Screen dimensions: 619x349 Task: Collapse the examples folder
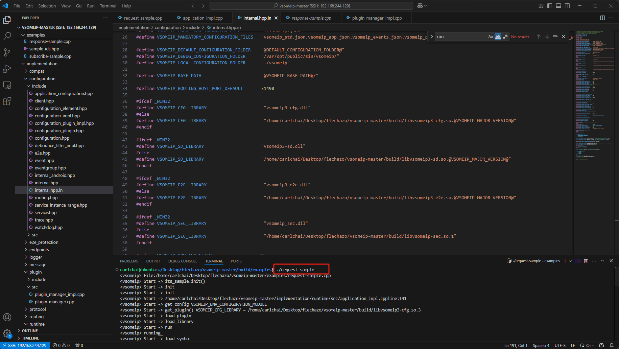23,35
